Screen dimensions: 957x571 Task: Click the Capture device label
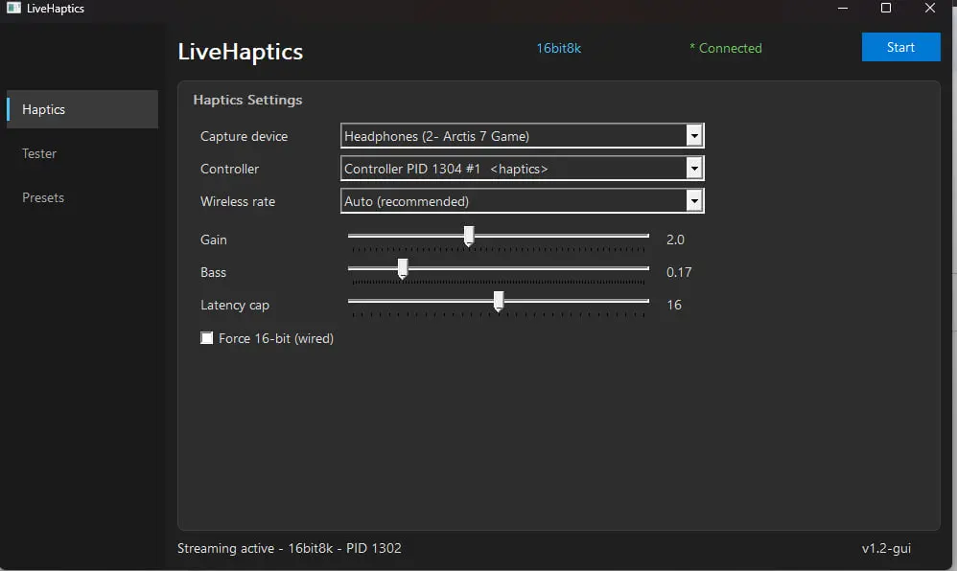coord(245,136)
